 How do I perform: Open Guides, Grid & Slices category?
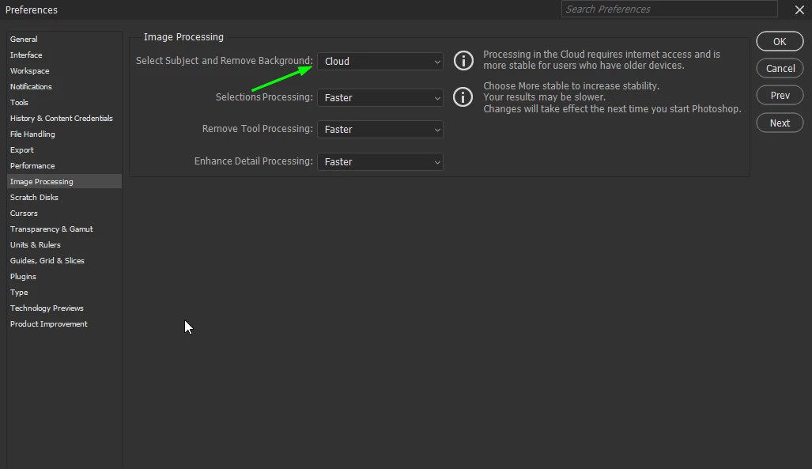[64, 260]
